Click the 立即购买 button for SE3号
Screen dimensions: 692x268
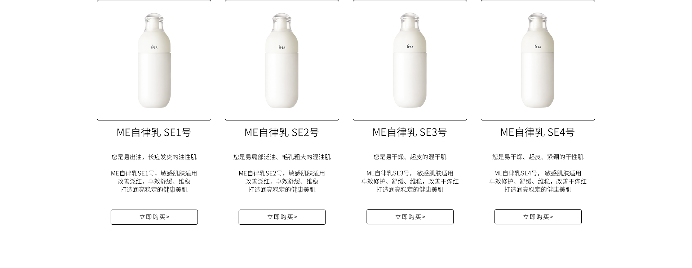(410, 217)
